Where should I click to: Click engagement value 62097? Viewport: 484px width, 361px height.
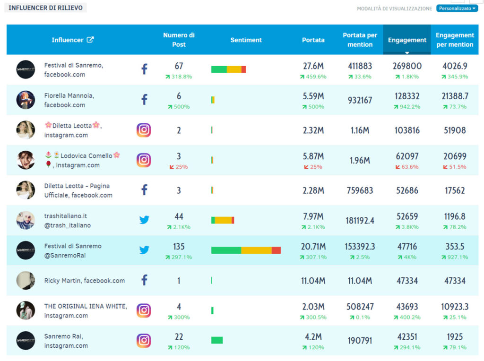(407, 156)
